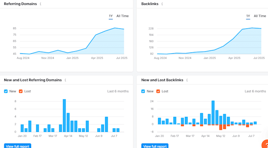This screenshot has width=268, height=148.
Task: Select All Time tab in Referring Domains chart
Action: click(123, 16)
